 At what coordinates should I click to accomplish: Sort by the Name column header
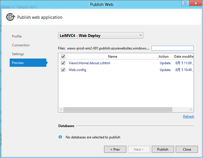(x=113, y=57)
